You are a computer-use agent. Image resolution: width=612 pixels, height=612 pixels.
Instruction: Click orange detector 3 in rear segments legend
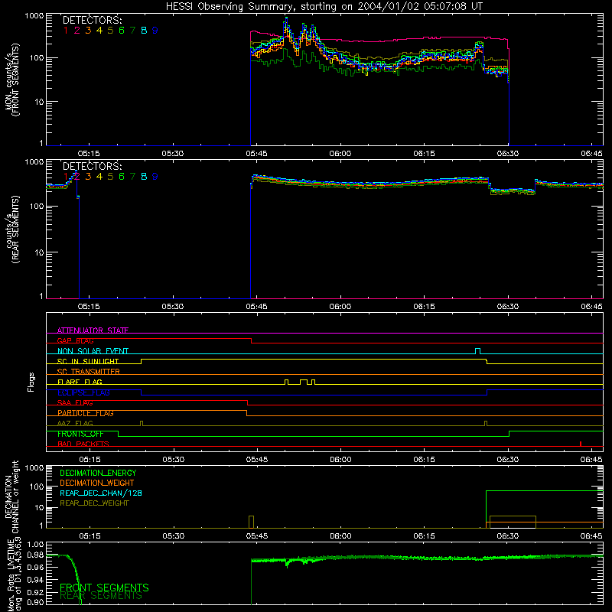(x=88, y=177)
